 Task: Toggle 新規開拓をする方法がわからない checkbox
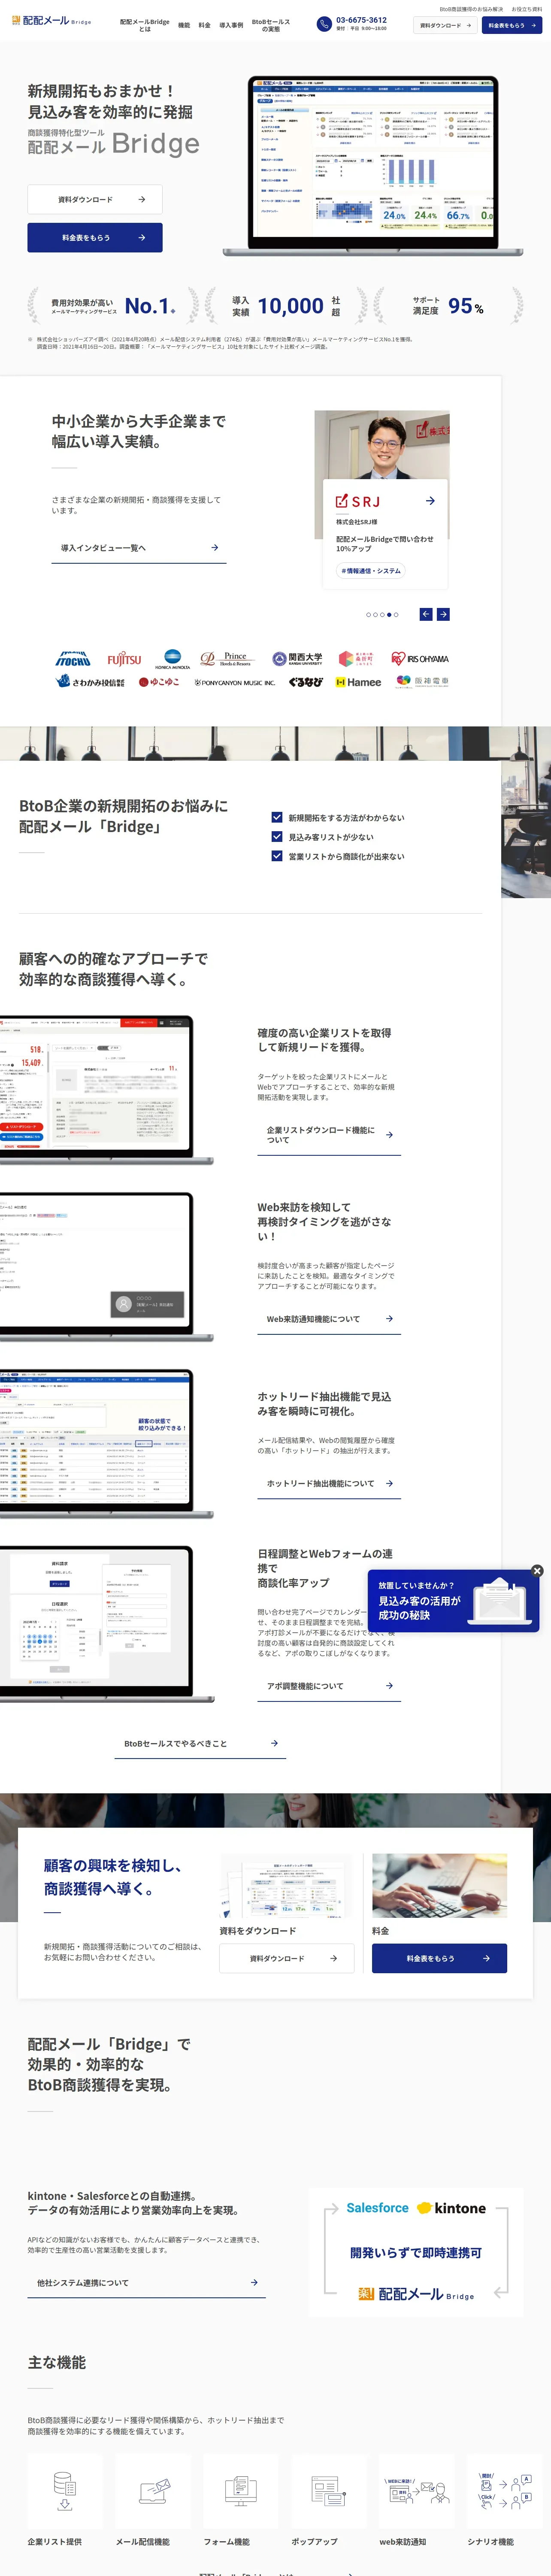277,817
